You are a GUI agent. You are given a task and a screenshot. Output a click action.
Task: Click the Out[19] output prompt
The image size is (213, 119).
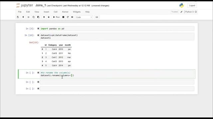(x=34, y=43)
